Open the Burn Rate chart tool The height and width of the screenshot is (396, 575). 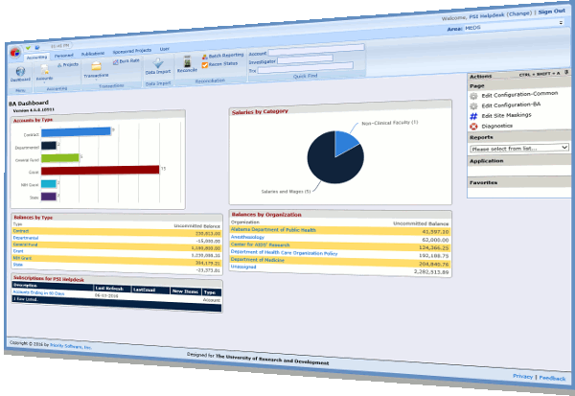coord(126,61)
